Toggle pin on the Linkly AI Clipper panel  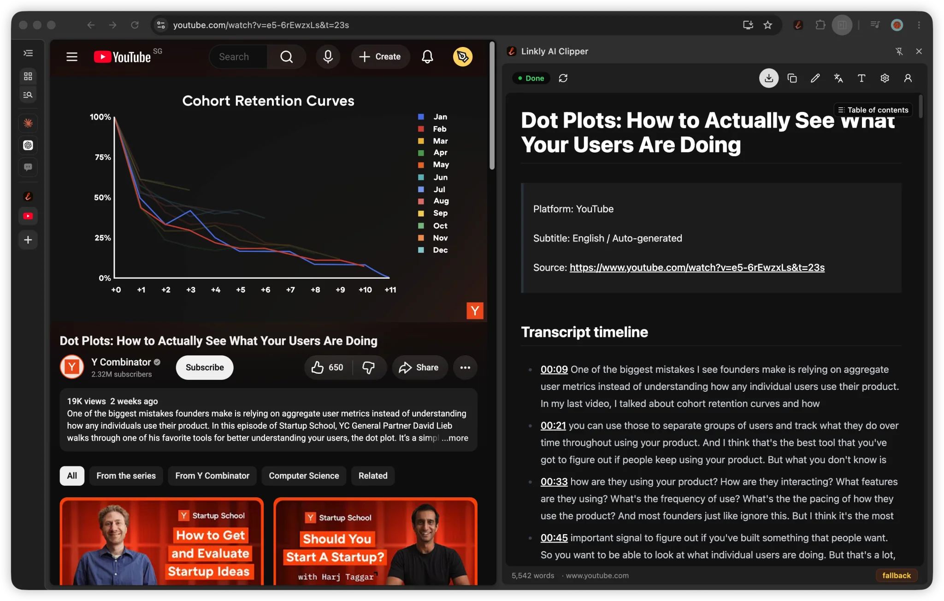(899, 51)
